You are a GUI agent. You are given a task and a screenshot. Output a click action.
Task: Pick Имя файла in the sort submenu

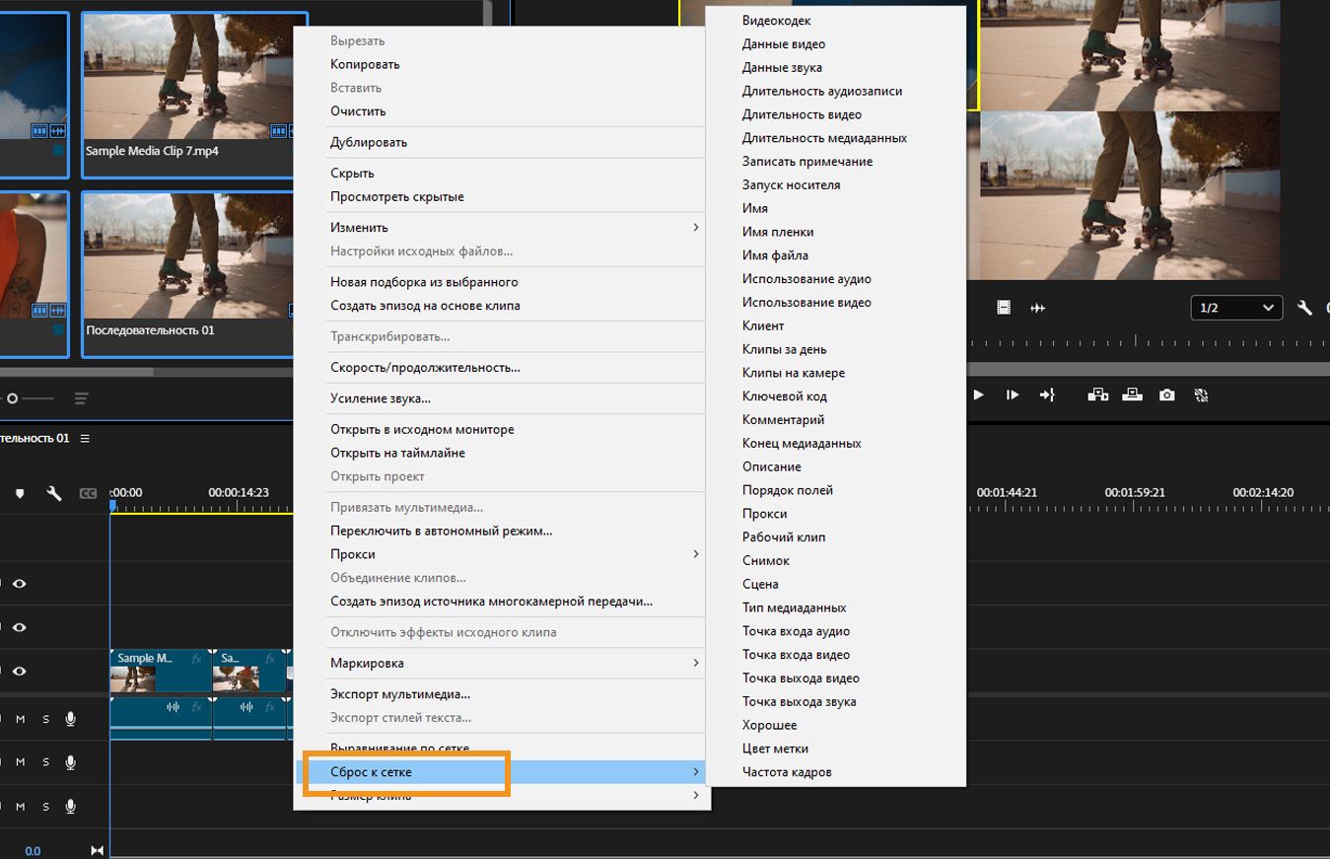tap(775, 255)
